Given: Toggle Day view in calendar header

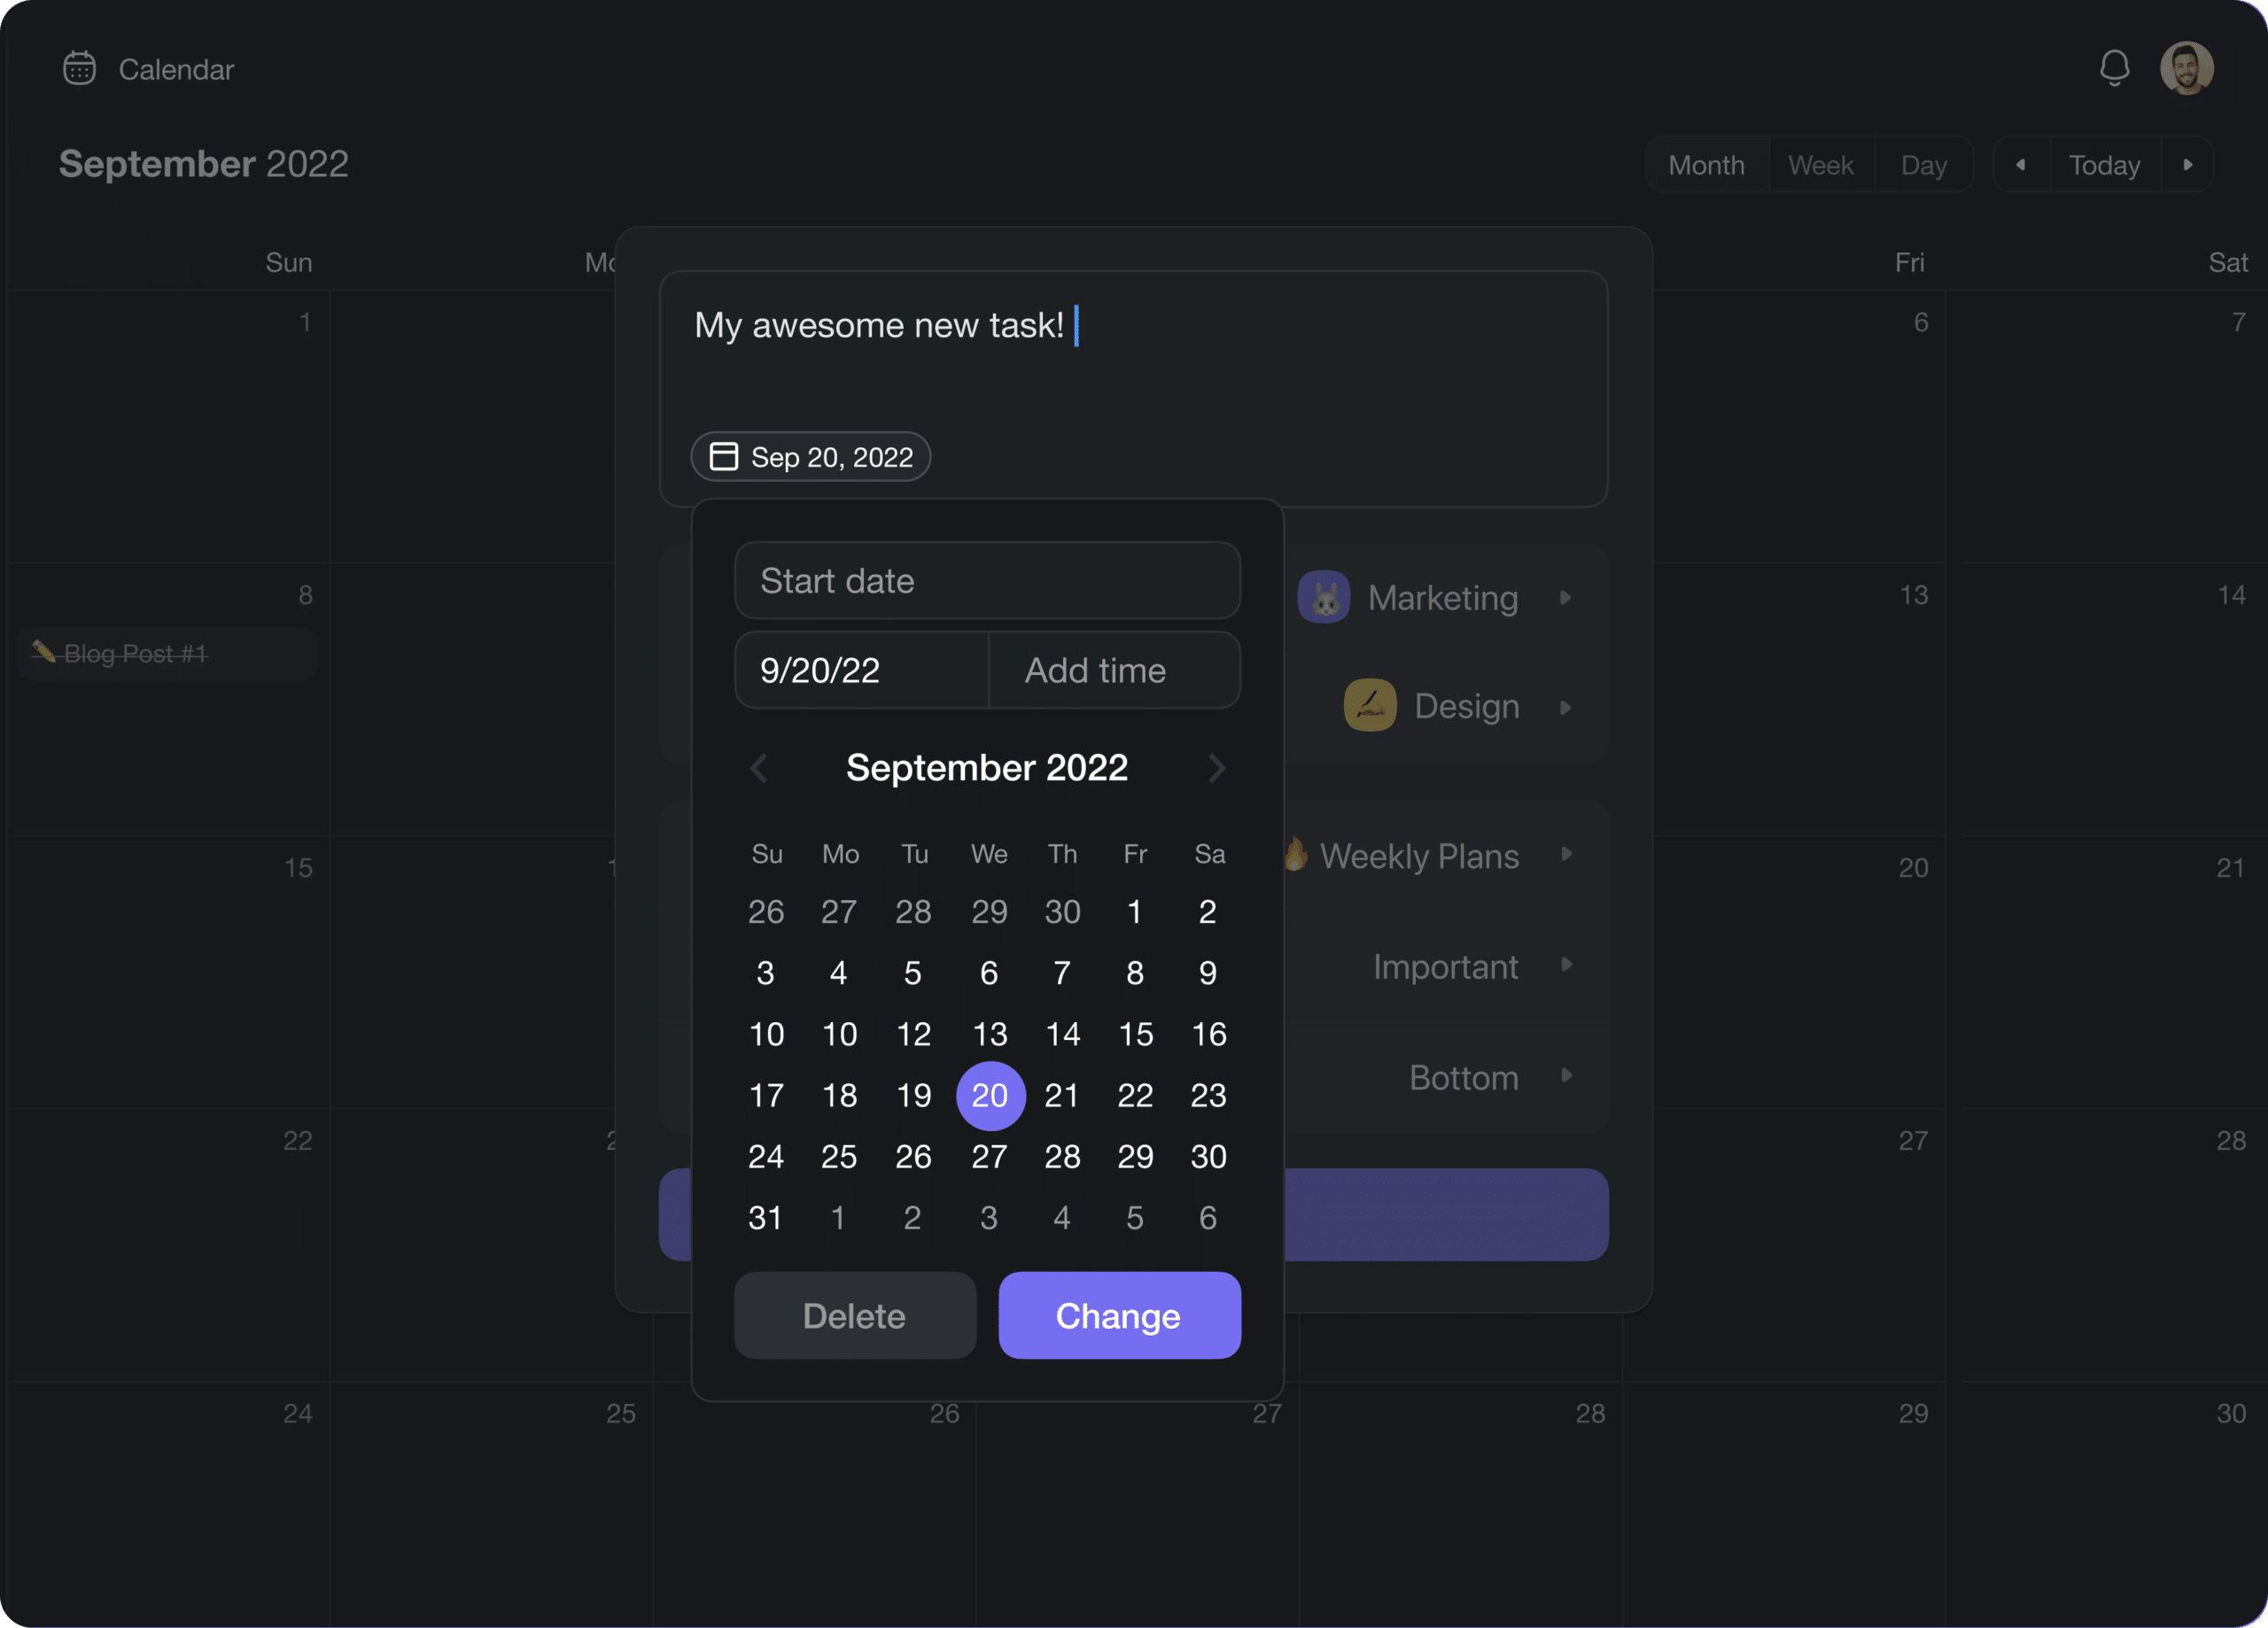Looking at the screenshot, I should tap(1924, 164).
